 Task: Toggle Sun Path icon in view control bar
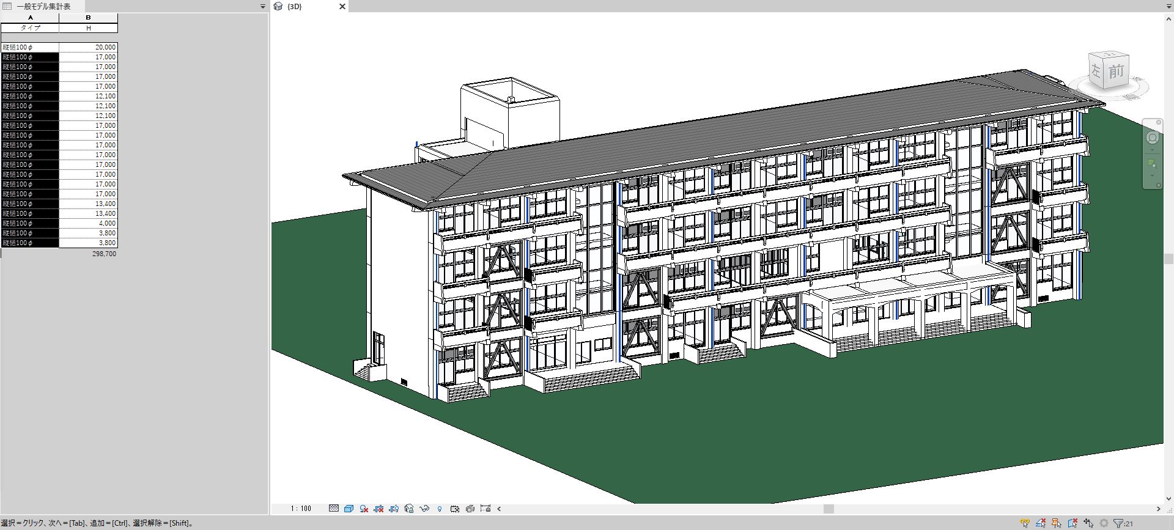(x=364, y=509)
